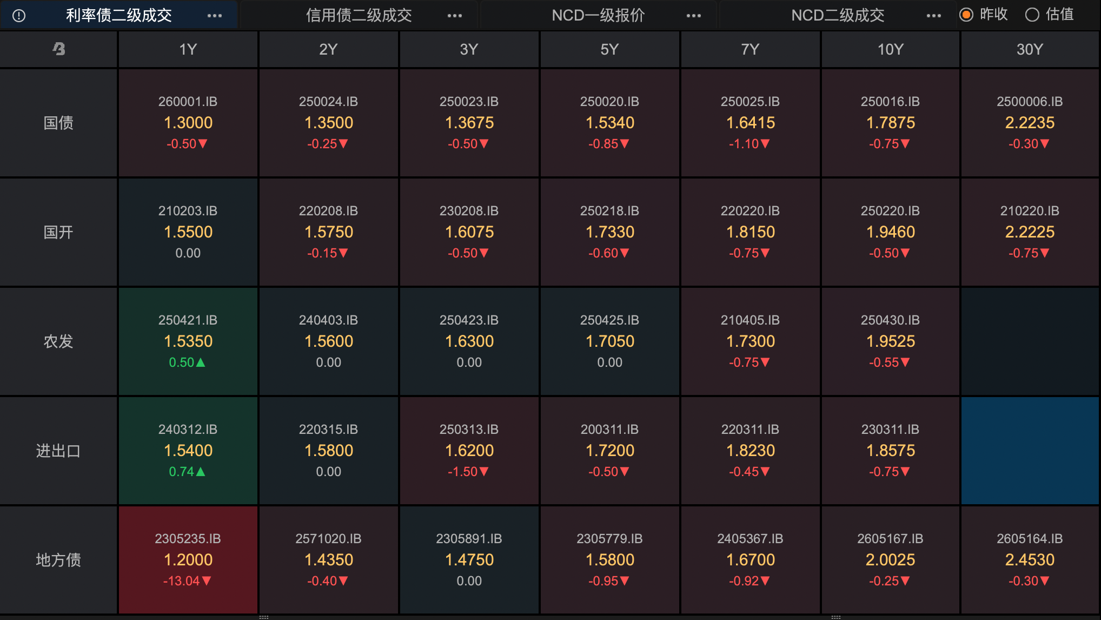This screenshot has height=620, width=1101.
Task: Open more options for 利率债二级成交 tab
Action: (215, 16)
